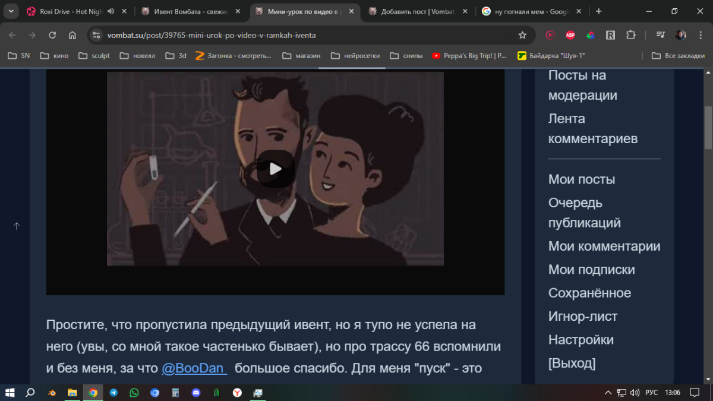Switch to the Roxi Drive tab

[x=71, y=11]
